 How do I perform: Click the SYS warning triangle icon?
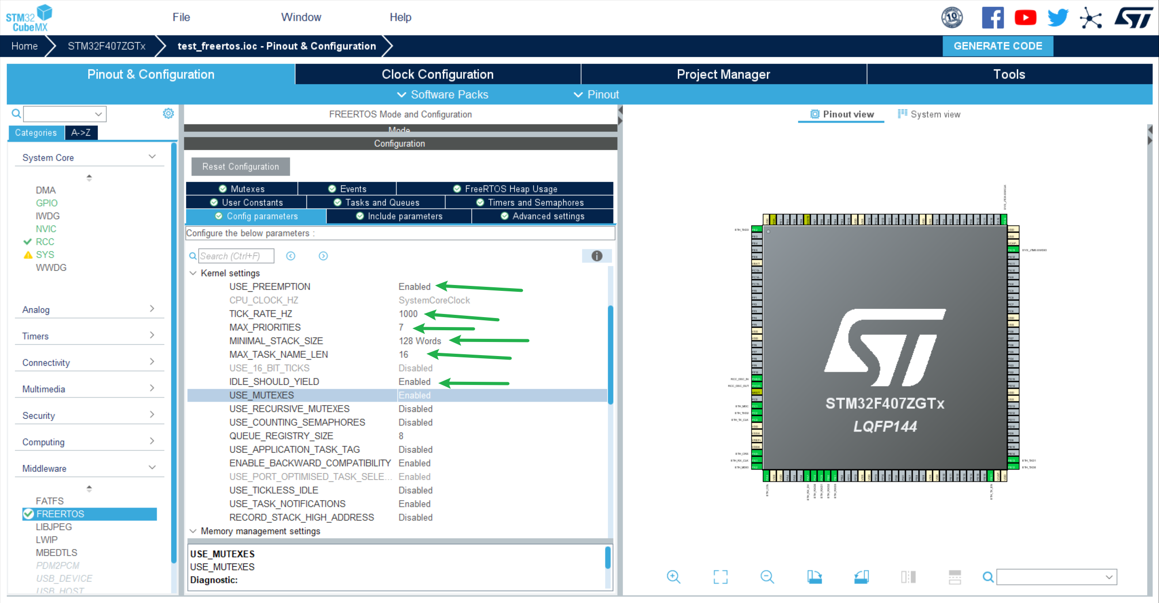pos(28,255)
